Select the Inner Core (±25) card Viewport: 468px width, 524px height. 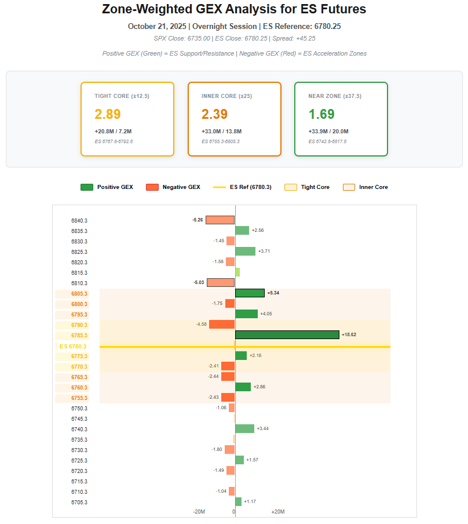[234, 119]
